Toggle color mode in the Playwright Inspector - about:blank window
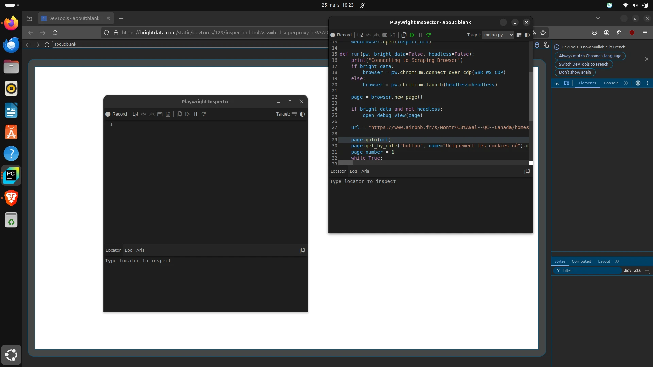The width and height of the screenshot is (653, 367). point(527,35)
